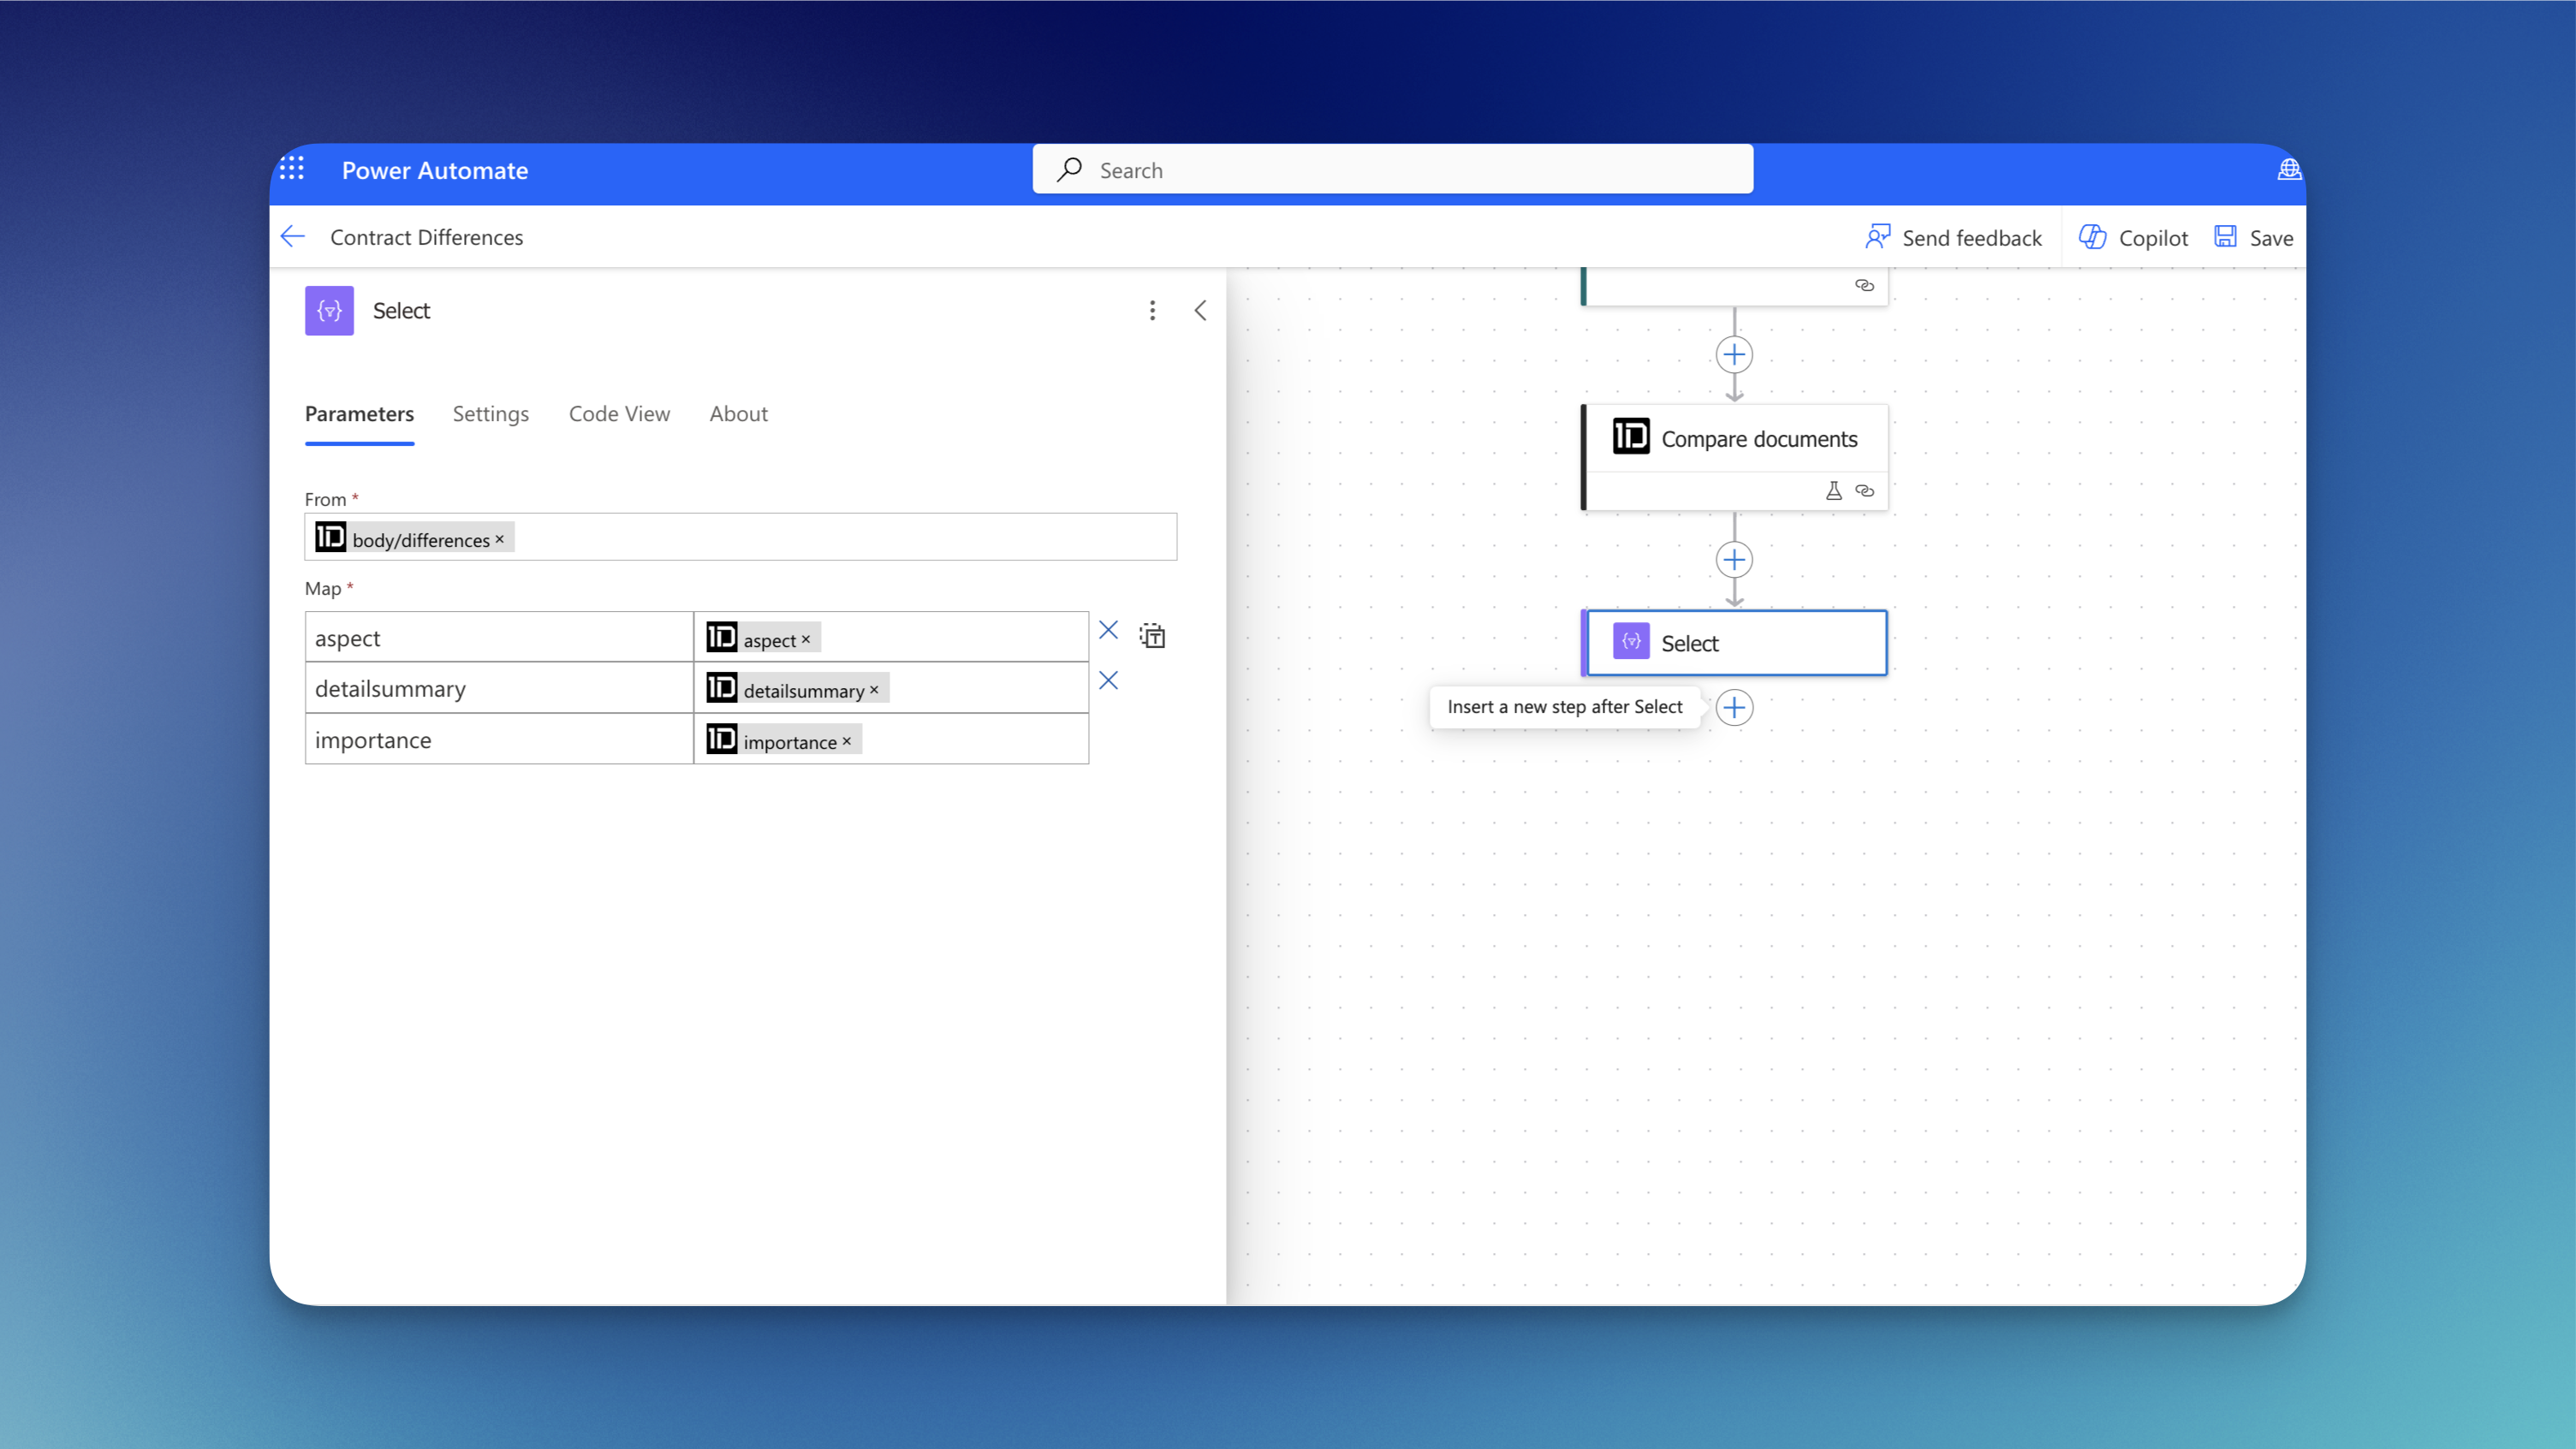Collapse the Select details panel chevron
2576x1449 pixels.
coord(1200,311)
